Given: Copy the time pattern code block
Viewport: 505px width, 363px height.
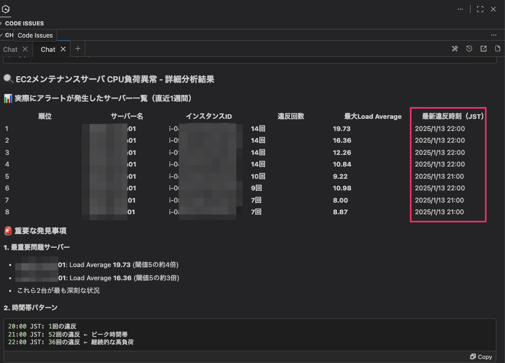Looking at the screenshot, I should click(x=481, y=357).
